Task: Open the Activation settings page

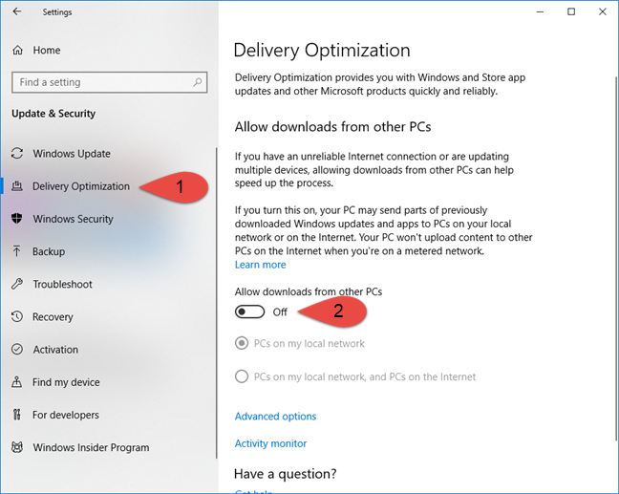Action: coord(55,350)
